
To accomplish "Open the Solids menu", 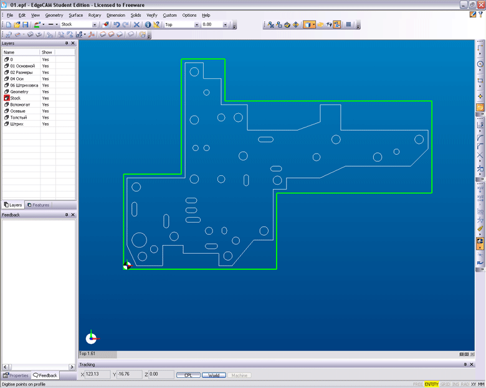I will coord(136,15).
